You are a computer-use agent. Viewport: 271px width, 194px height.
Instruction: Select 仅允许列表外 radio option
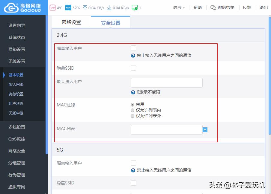coord(133,116)
